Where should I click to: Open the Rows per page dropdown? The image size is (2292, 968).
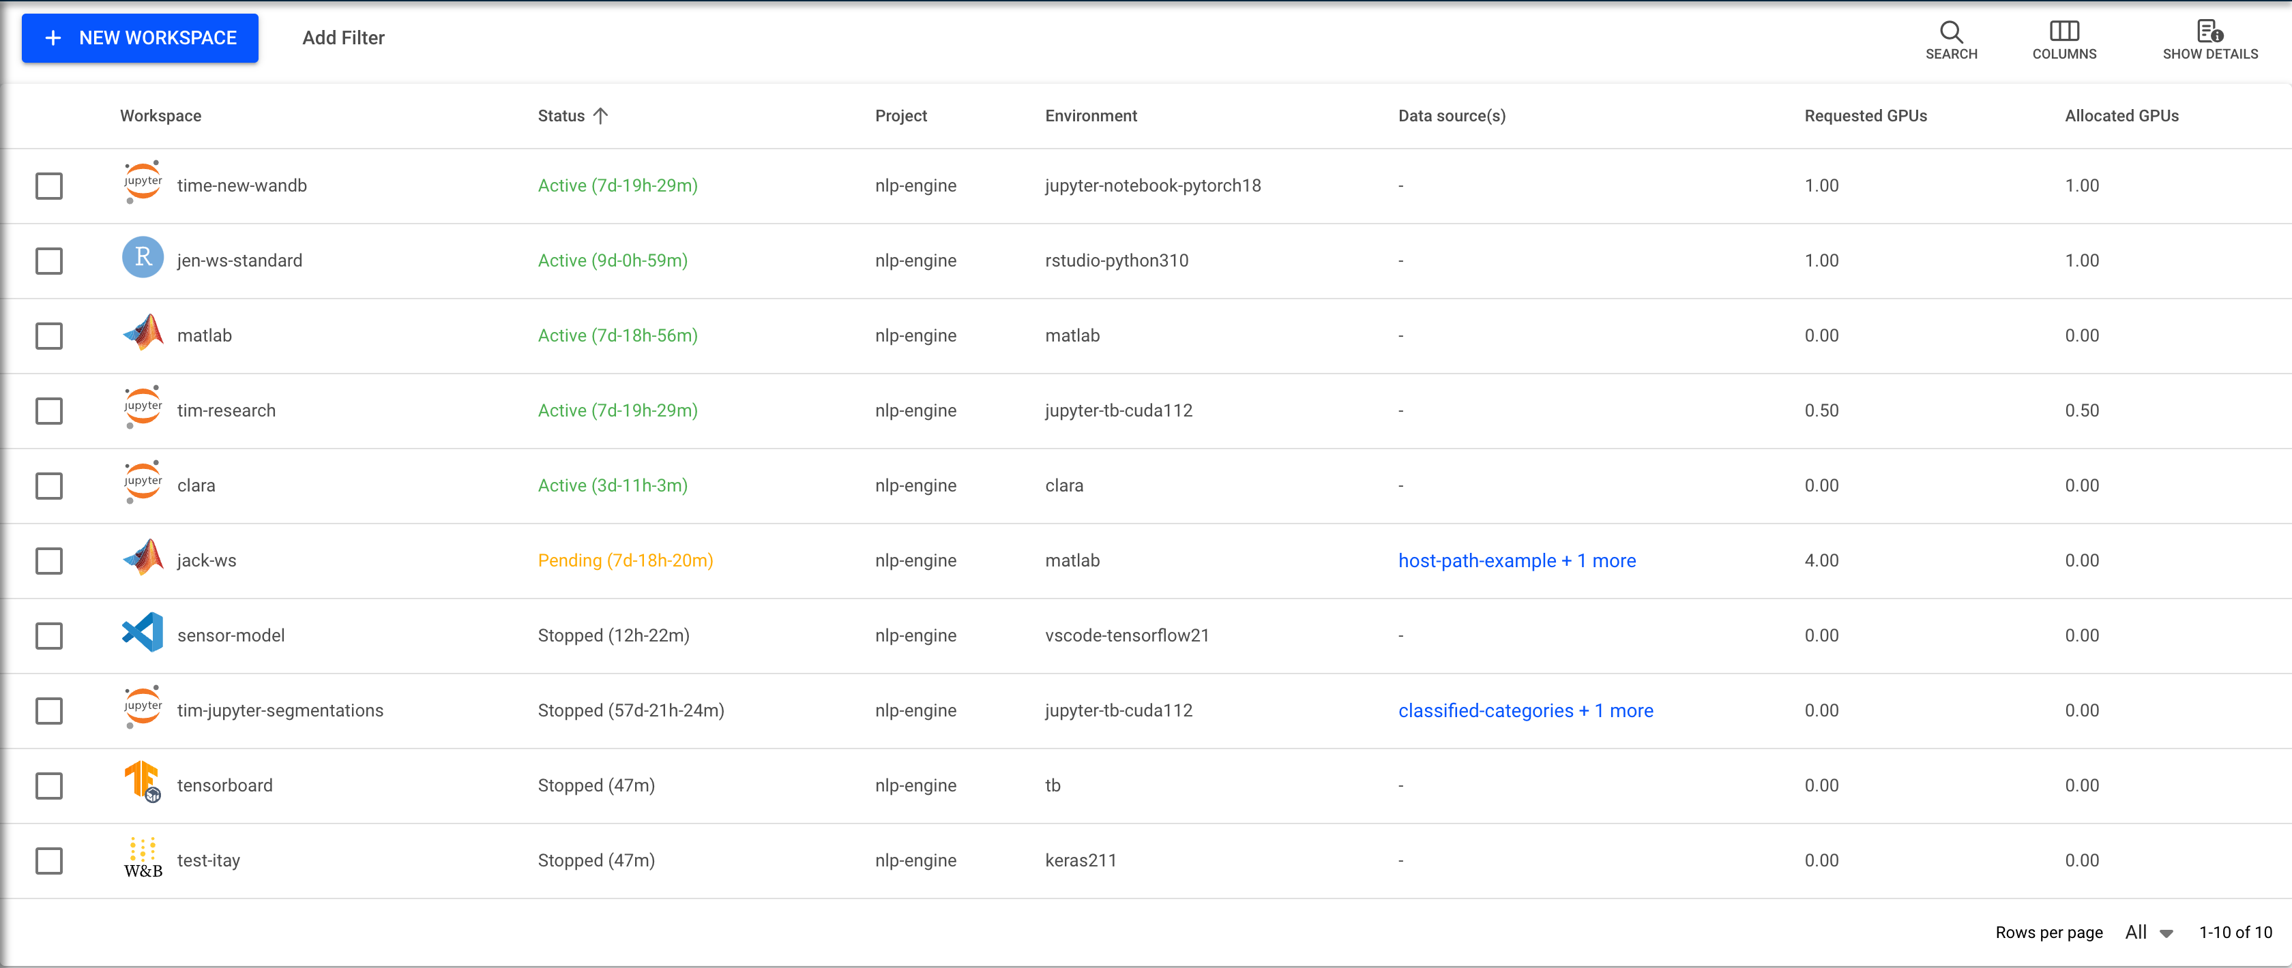coord(2149,933)
